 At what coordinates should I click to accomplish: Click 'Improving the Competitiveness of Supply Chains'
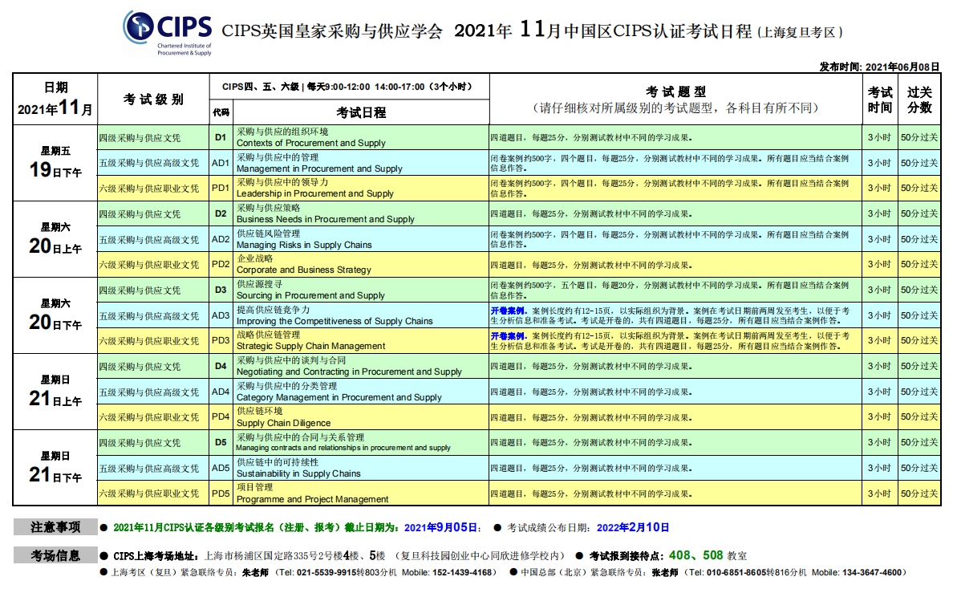335,321
